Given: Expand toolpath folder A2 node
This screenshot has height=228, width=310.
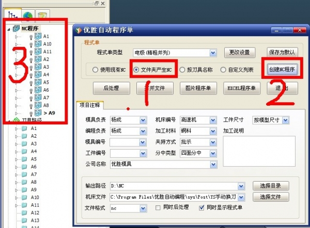Looking at the screenshot, I should point(17,136).
